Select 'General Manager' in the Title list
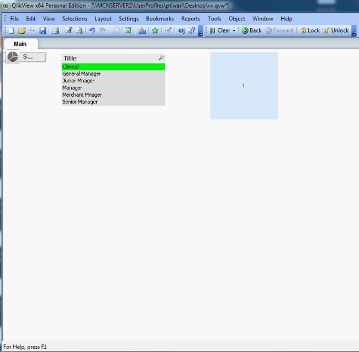 113,73
